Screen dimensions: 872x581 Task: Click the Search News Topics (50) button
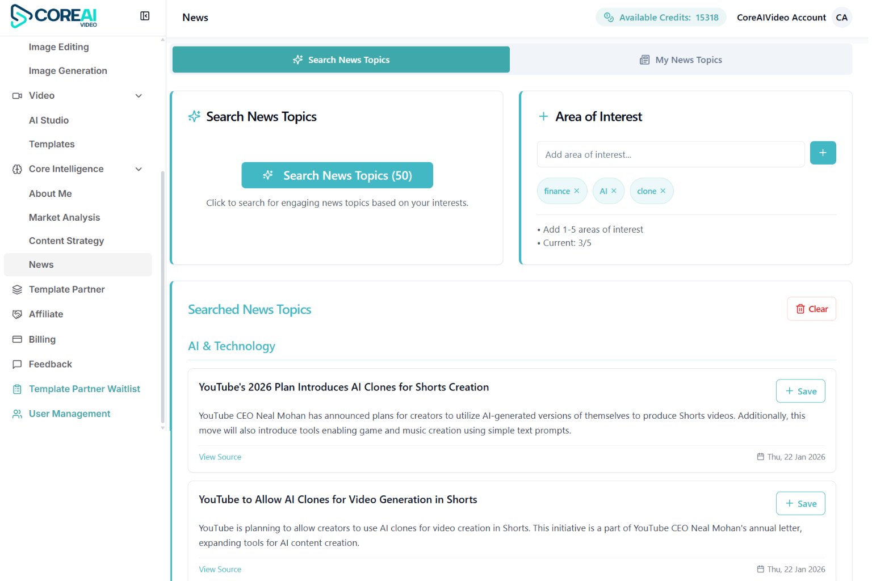[x=337, y=175]
